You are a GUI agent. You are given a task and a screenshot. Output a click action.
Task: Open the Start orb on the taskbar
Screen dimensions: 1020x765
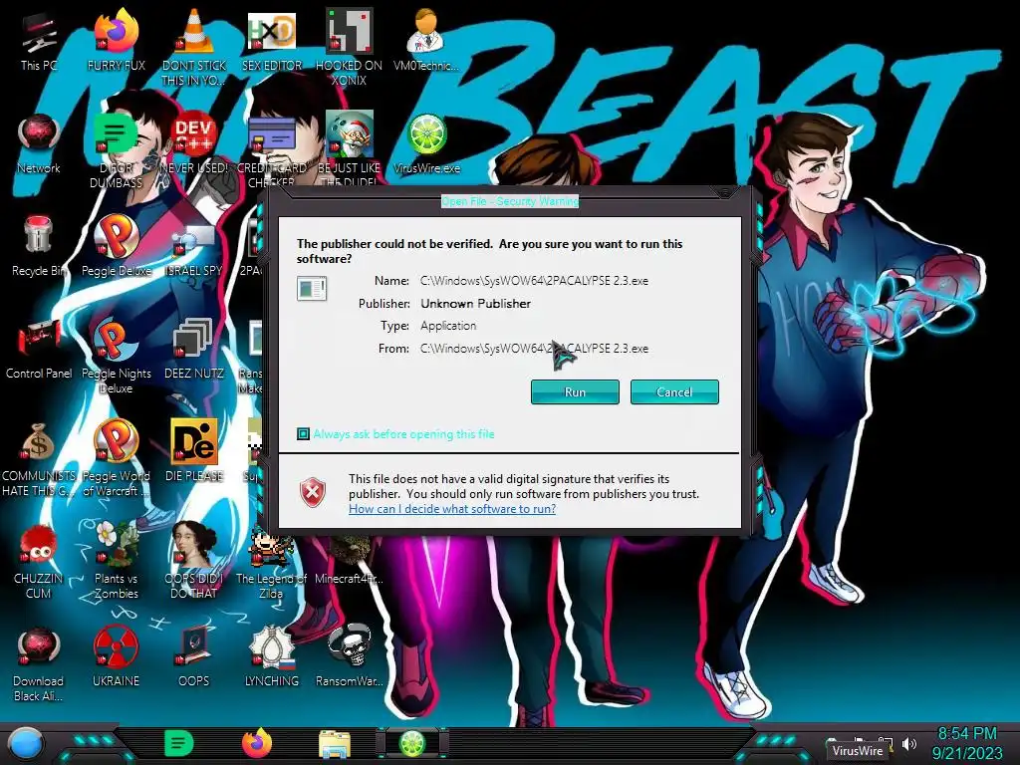[x=26, y=744]
